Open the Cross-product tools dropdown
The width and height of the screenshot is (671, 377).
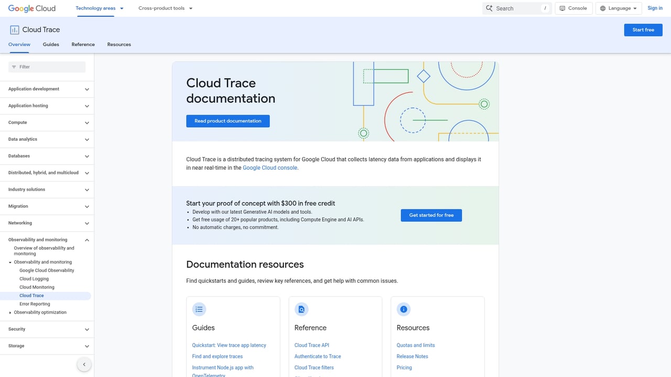[165, 8]
